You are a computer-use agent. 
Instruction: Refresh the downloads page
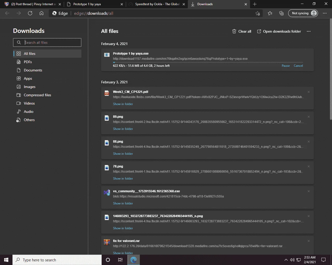click(30, 13)
